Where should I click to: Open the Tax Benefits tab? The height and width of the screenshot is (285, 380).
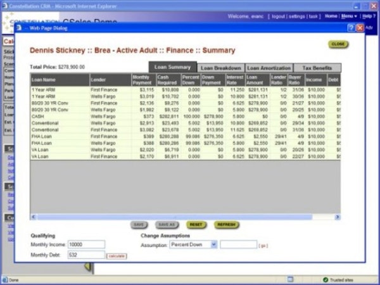click(x=317, y=68)
